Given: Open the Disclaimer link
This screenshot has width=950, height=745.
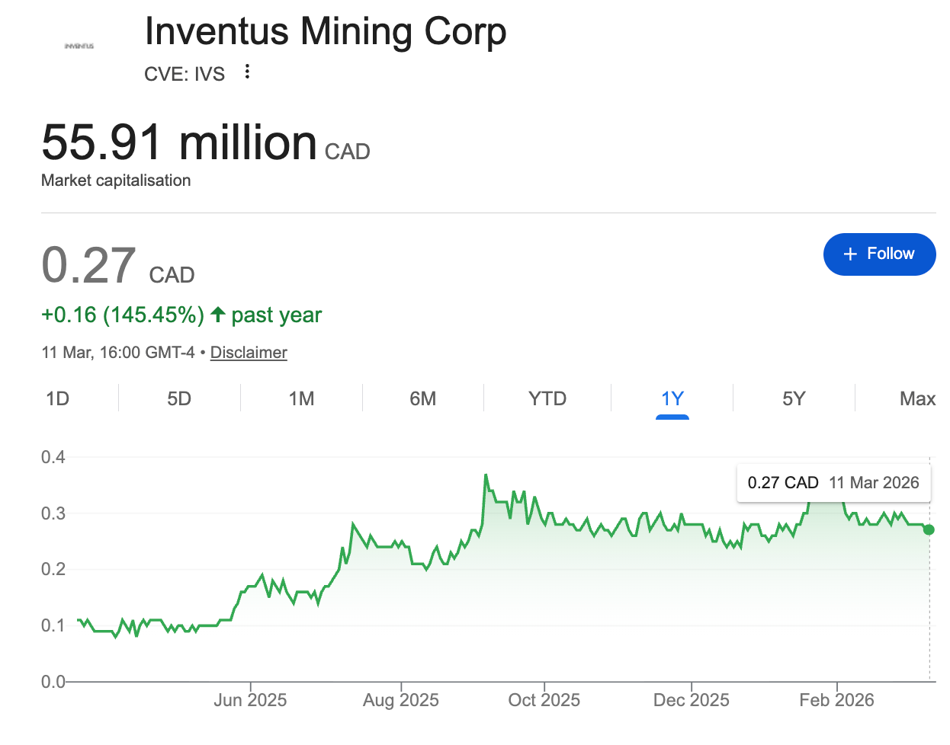Looking at the screenshot, I should click(249, 353).
